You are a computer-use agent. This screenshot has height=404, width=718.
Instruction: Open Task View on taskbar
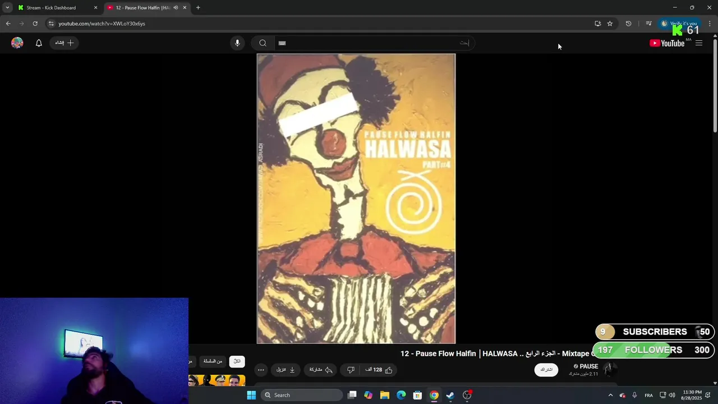point(352,395)
